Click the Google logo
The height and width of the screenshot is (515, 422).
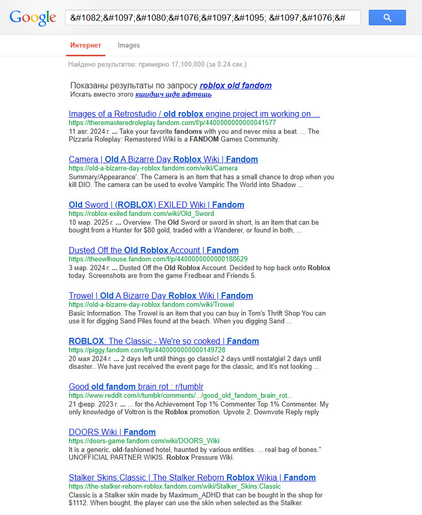coord(33,18)
